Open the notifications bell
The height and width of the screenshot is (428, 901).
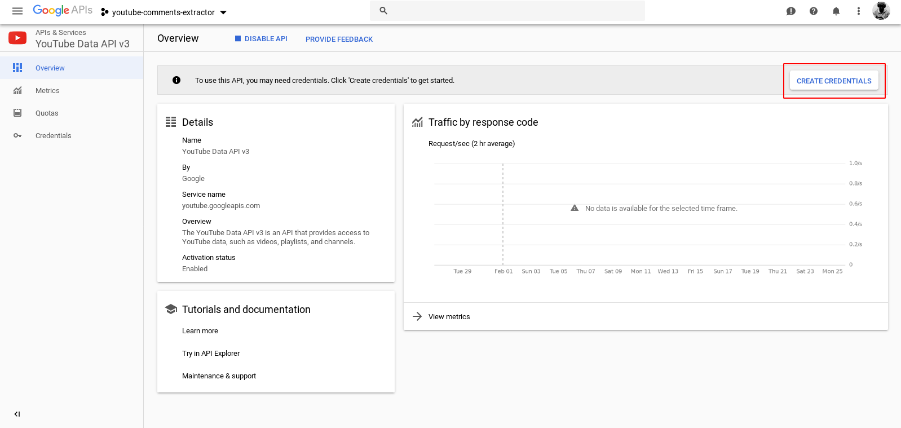point(836,11)
